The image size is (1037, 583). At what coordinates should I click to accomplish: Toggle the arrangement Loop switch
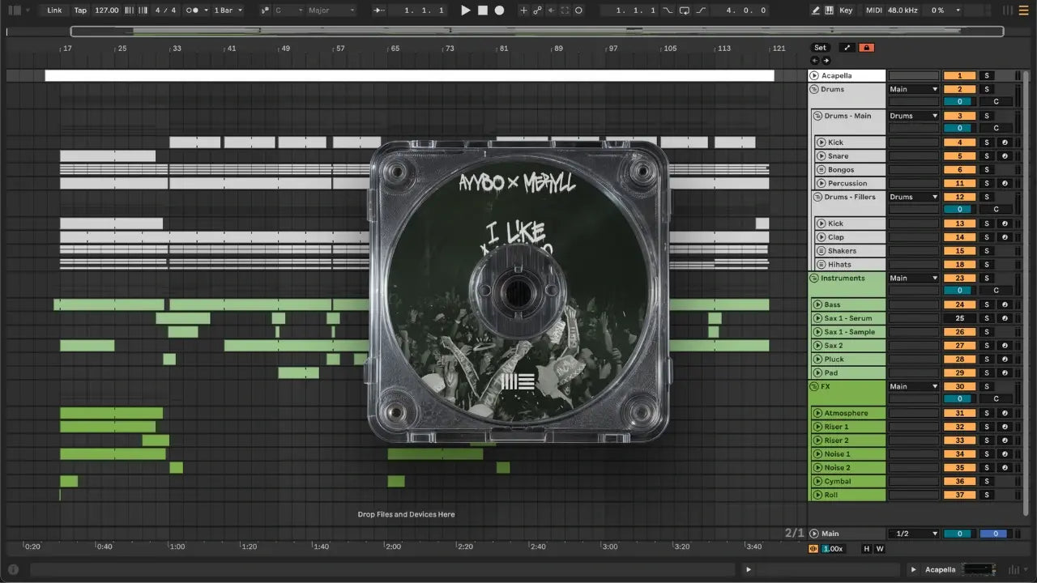684,11
